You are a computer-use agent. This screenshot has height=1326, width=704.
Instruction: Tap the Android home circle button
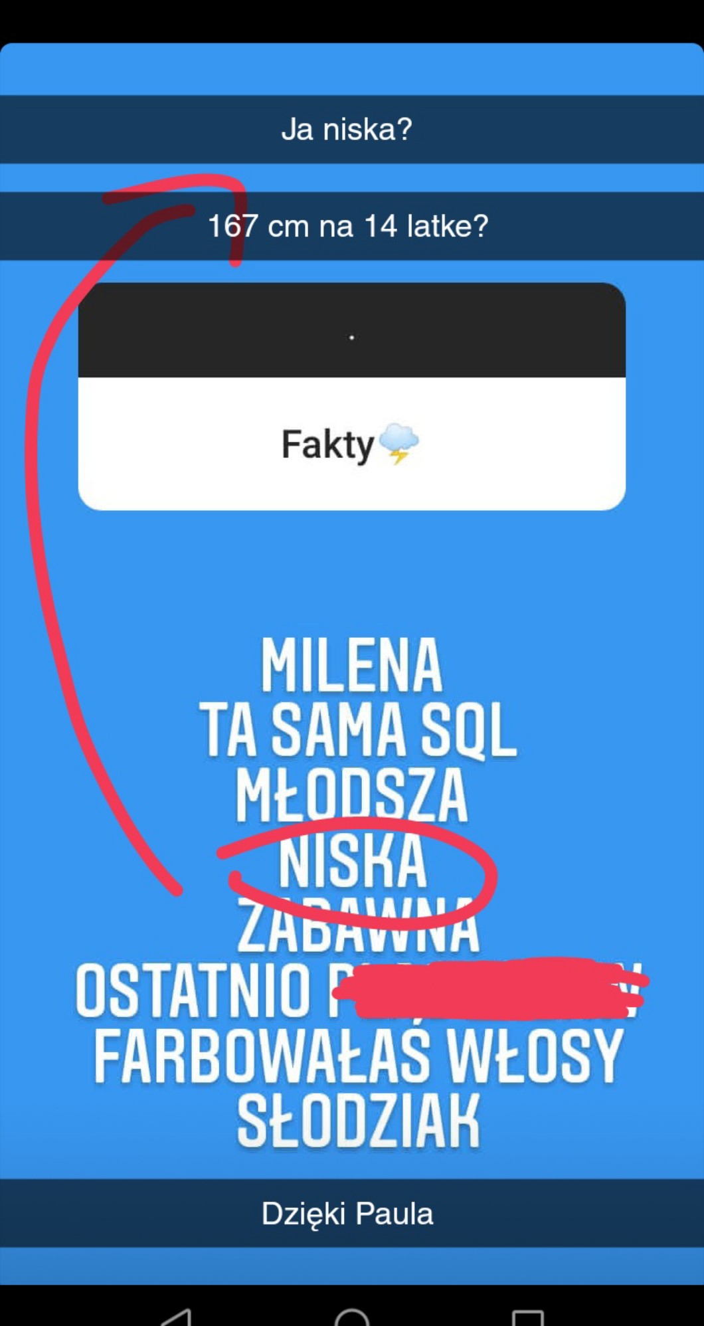click(352, 1317)
